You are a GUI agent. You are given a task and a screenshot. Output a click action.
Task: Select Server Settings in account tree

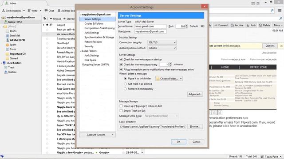point(92,19)
